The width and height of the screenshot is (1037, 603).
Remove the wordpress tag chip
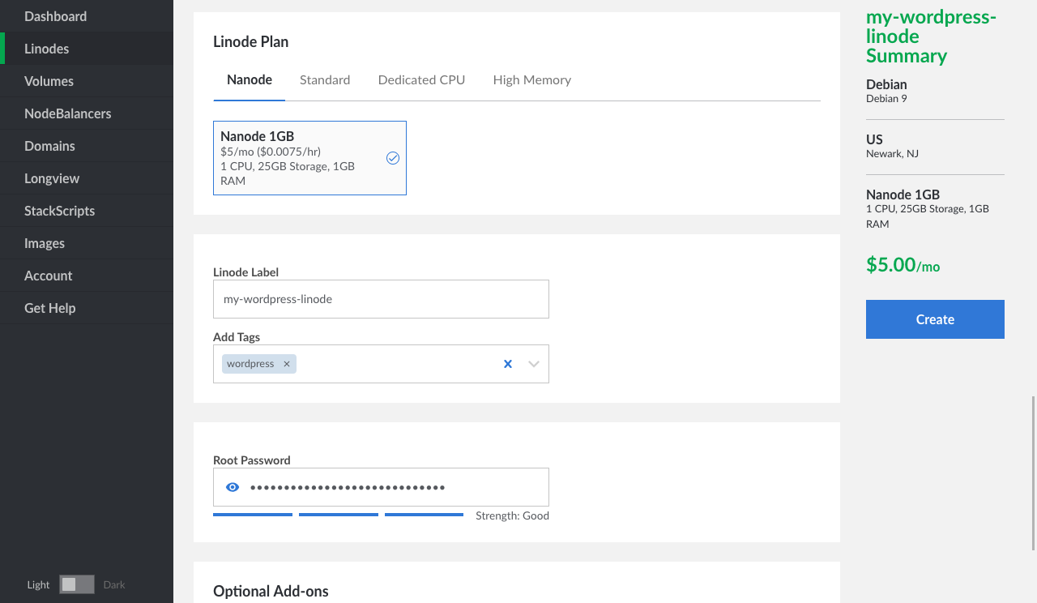pos(287,364)
